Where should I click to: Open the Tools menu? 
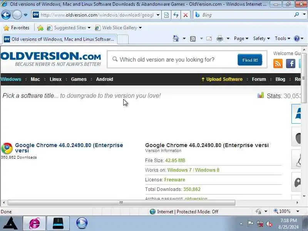(x=283, y=38)
